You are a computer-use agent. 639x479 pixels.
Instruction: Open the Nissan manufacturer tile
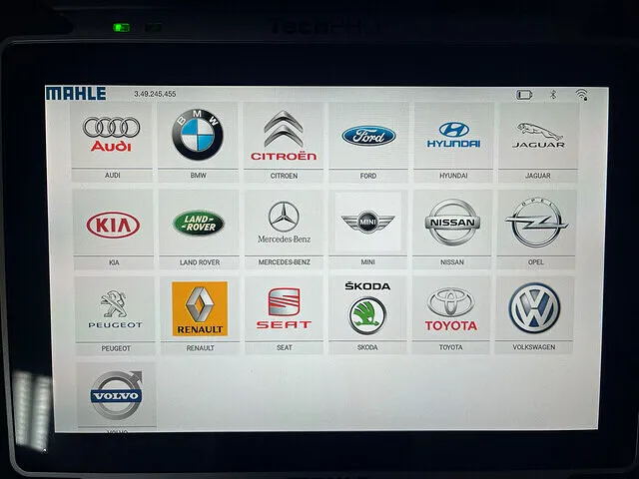click(452, 225)
